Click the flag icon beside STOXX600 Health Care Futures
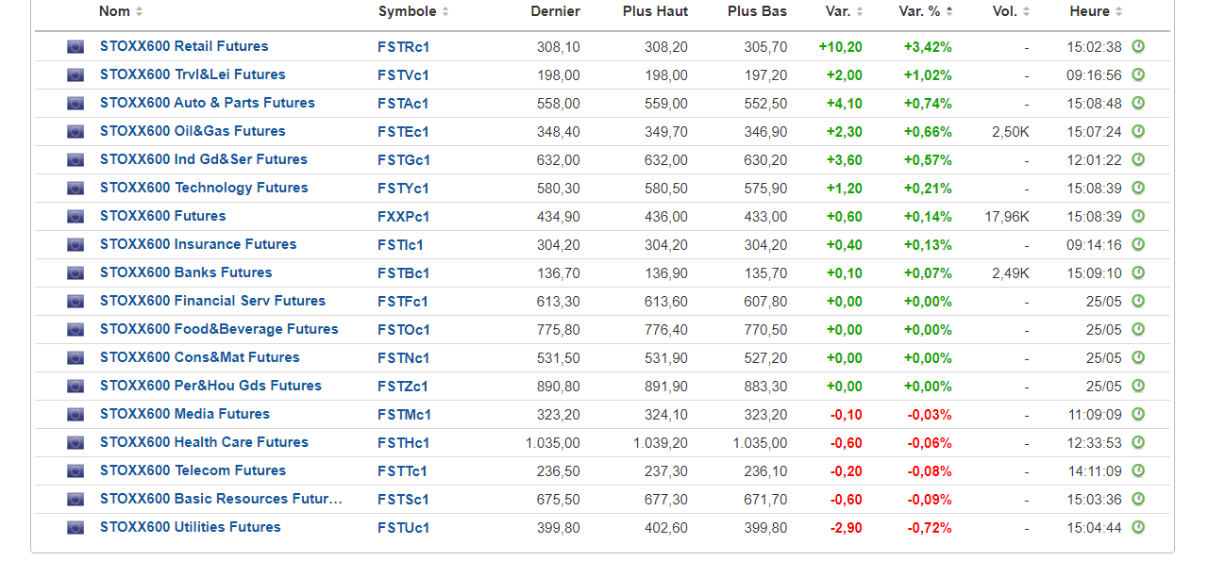The height and width of the screenshot is (577, 1225). click(x=76, y=443)
